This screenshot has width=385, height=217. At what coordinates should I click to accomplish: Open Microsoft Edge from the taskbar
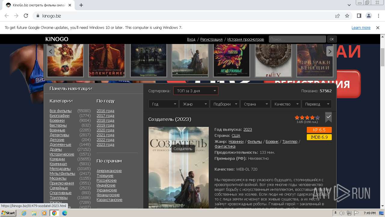pyautogui.click(x=65, y=213)
